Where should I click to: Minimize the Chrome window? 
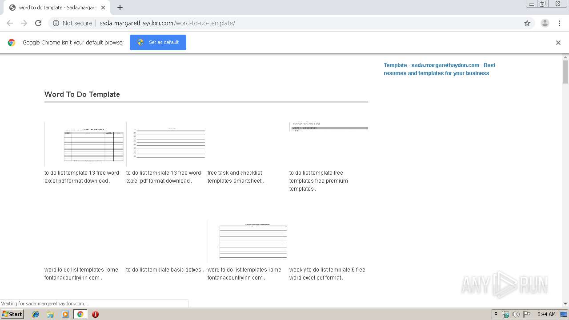click(532, 4)
